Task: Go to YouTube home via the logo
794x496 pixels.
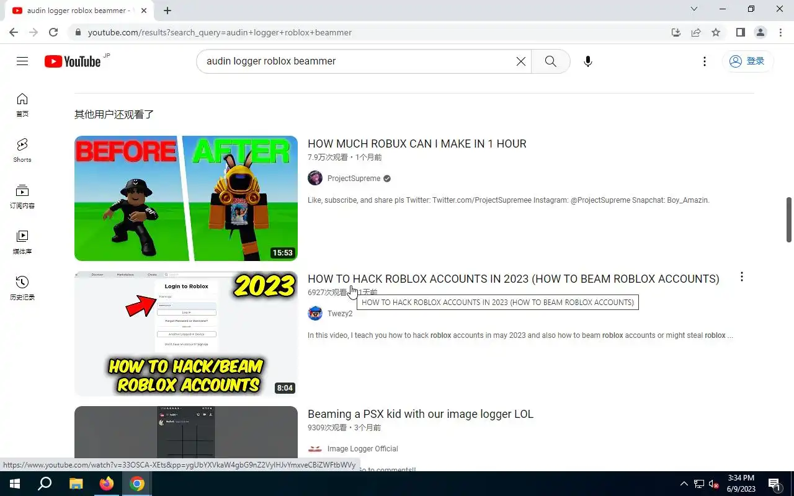Action: [x=73, y=61]
